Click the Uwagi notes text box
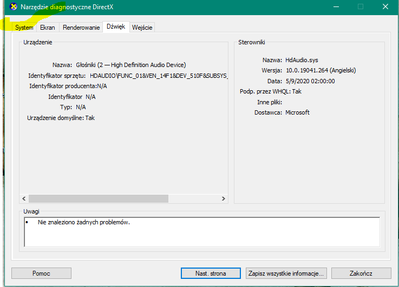Viewport: 399px width, 287px height. [202, 232]
